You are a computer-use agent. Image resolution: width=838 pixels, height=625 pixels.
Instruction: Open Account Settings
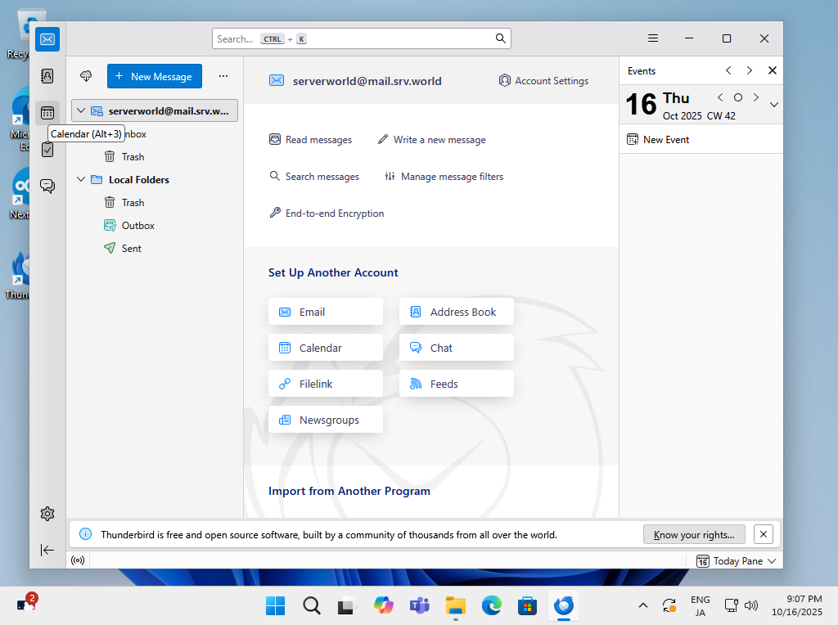[x=543, y=81]
